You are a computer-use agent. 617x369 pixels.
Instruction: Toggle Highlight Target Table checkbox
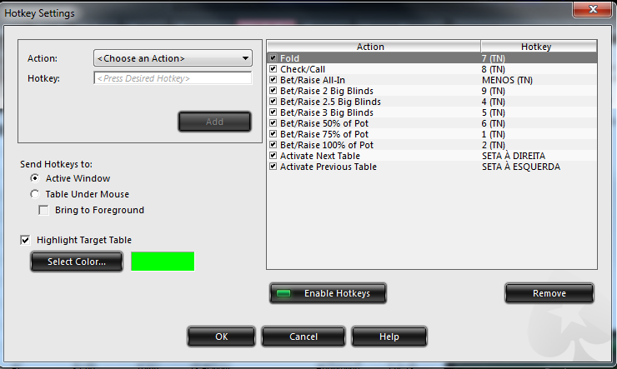pyautogui.click(x=25, y=240)
